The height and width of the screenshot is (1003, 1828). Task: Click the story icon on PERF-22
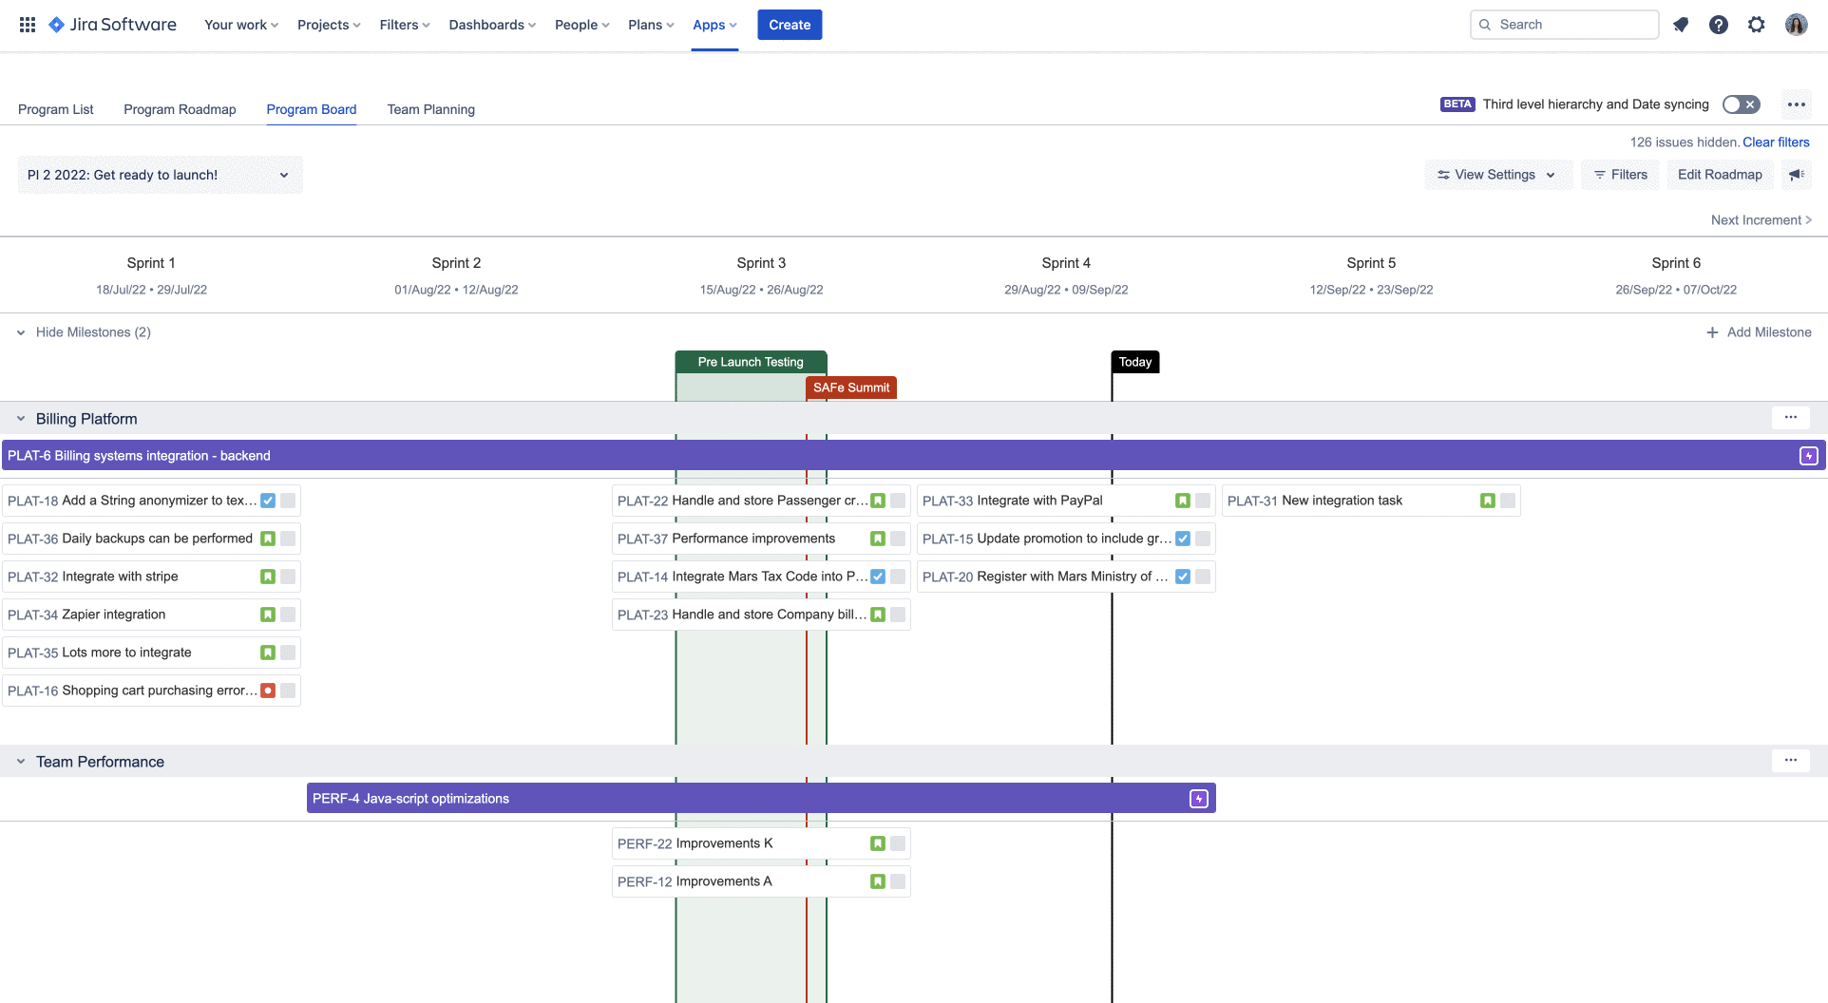(x=878, y=843)
